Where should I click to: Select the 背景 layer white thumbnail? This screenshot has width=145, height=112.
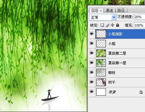(x=101, y=92)
